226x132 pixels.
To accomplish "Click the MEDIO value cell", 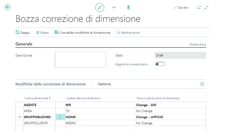I will coord(100,123).
